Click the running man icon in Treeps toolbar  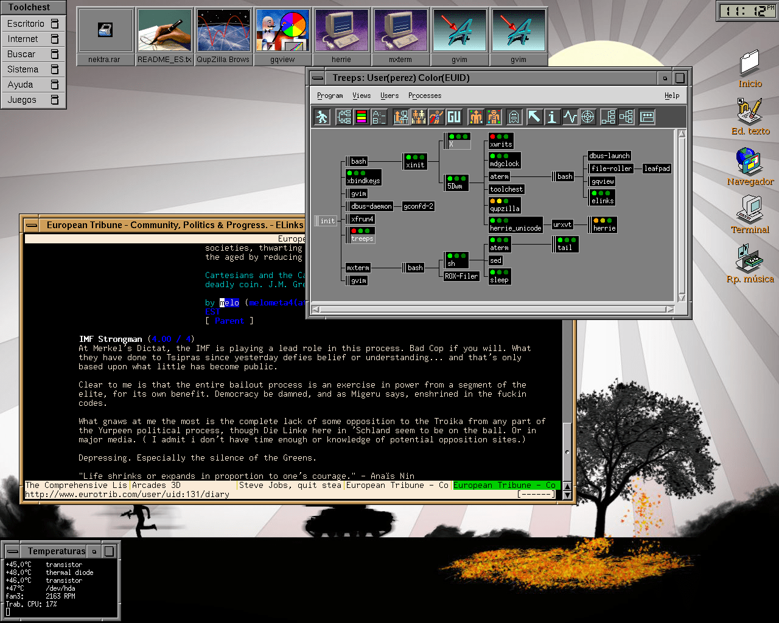pos(322,117)
